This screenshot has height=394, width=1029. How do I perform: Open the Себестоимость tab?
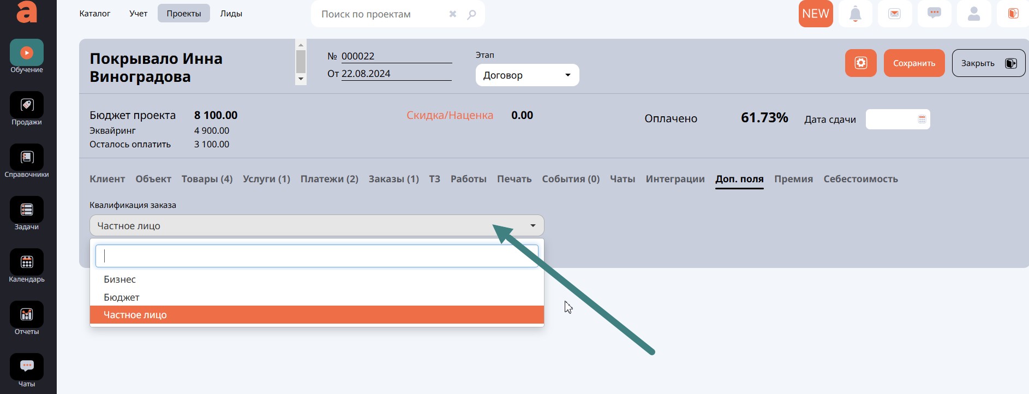point(860,179)
